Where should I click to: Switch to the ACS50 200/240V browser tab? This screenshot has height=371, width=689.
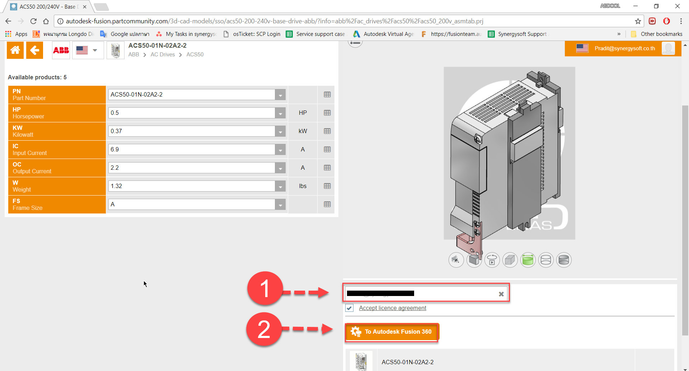click(47, 6)
